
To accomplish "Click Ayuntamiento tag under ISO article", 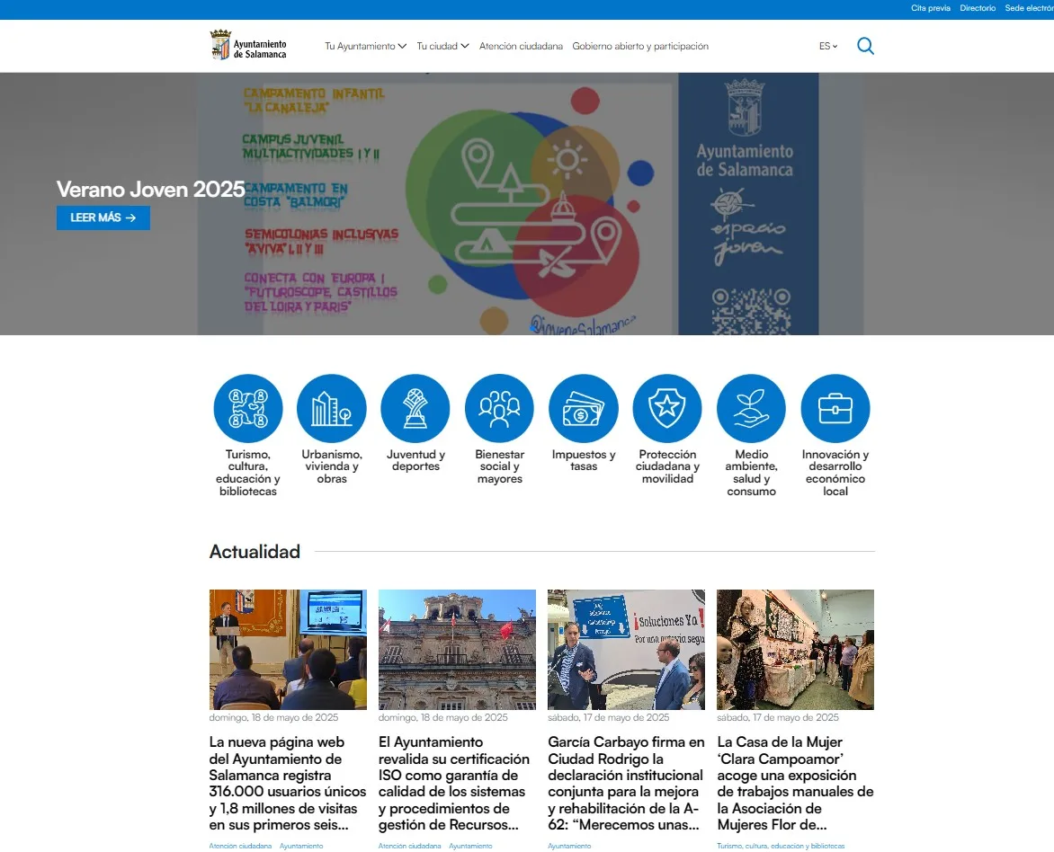I will 470,846.
